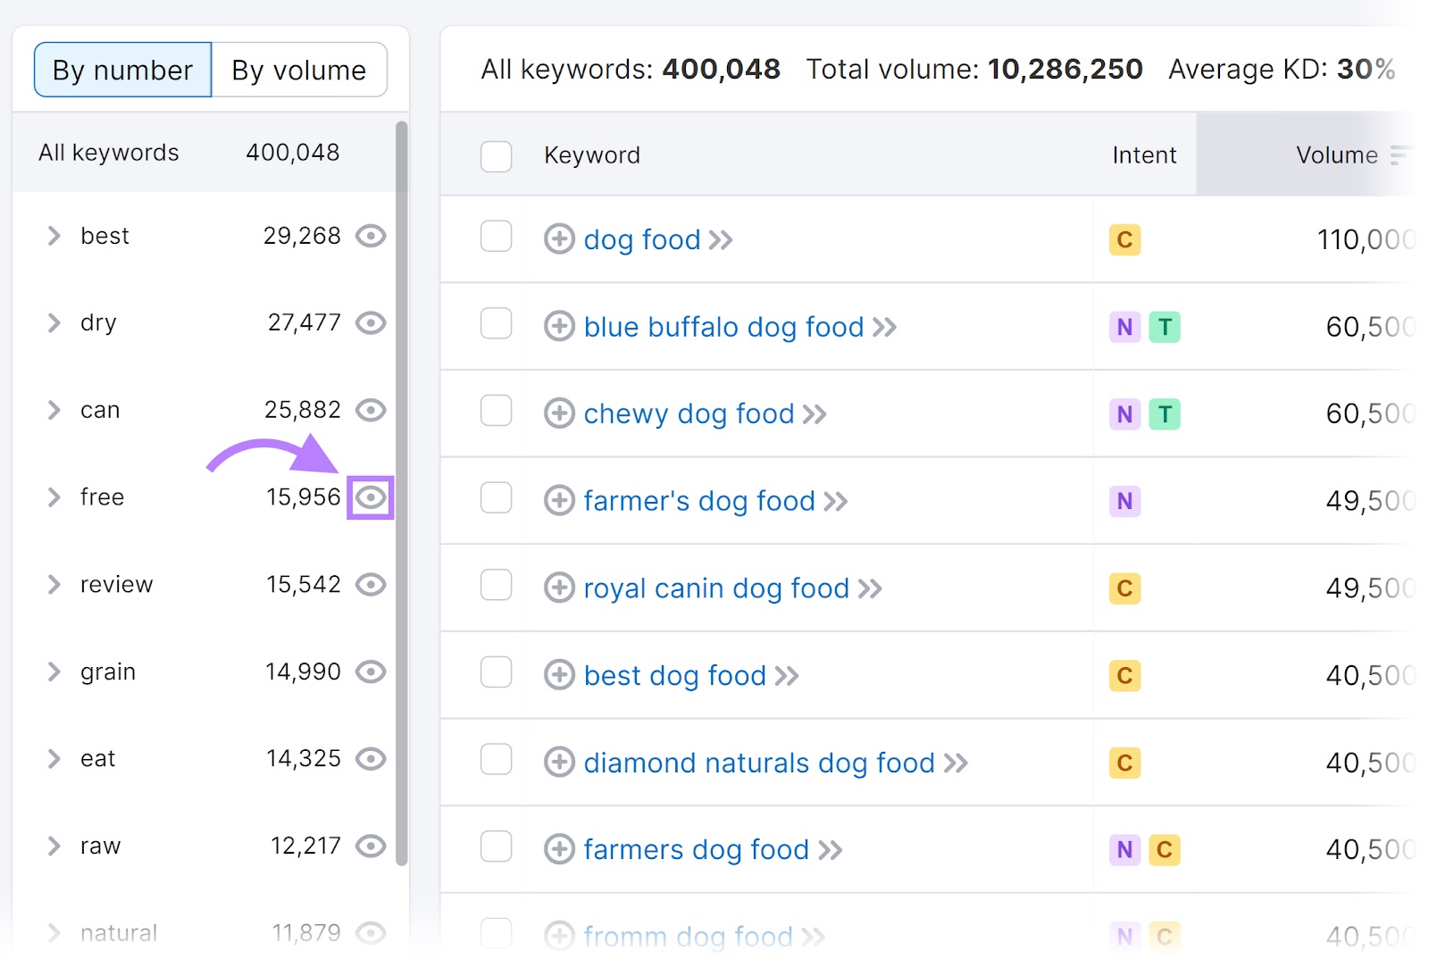Viewport: 1429px width, 976px height.
Task: Click the plus icon next to "royal canin dog food"
Action: pyautogui.click(x=558, y=588)
